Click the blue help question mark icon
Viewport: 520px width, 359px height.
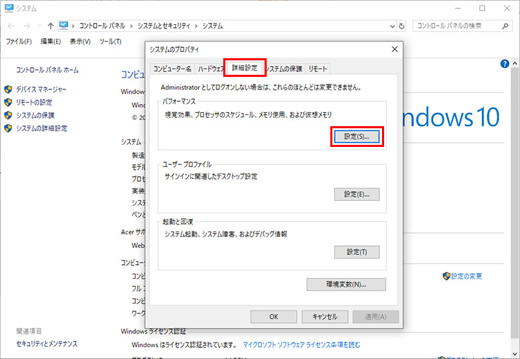click(505, 63)
